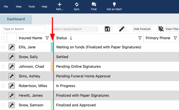This screenshot has height=110, width=179.
Task: Click the Hide Finalized button
Action: tap(142, 29)
